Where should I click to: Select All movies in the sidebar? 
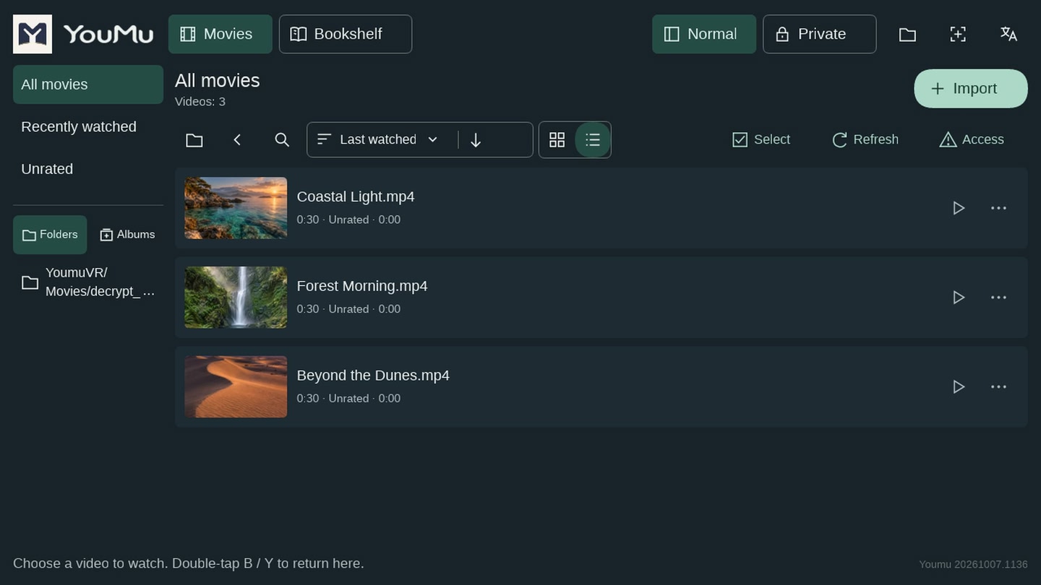tap(88, 84)
